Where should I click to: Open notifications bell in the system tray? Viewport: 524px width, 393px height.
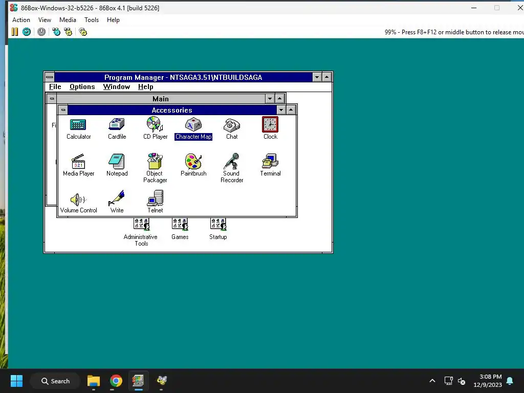(x=510, y=381)
